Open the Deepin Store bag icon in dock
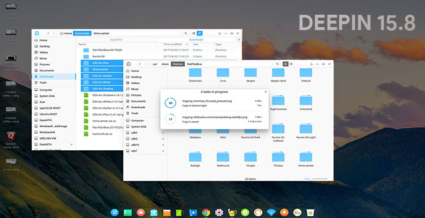 click(167, 213)
